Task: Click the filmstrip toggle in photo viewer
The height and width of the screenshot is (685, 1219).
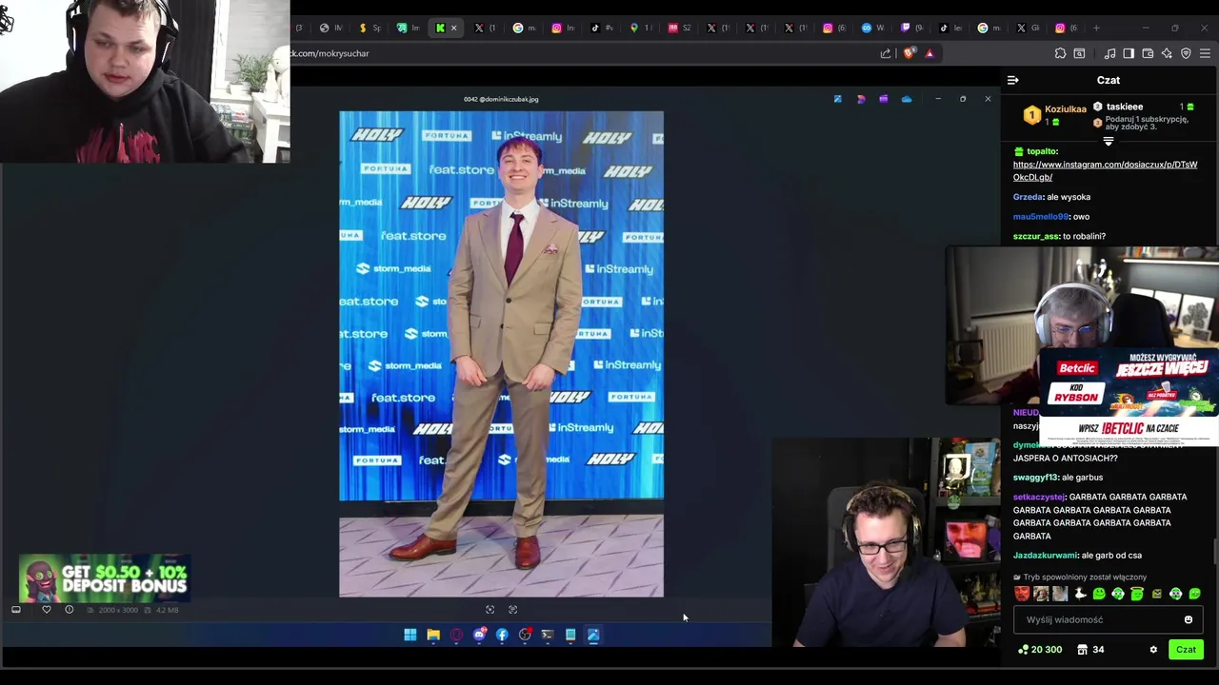Action: [x=15, y=610]
